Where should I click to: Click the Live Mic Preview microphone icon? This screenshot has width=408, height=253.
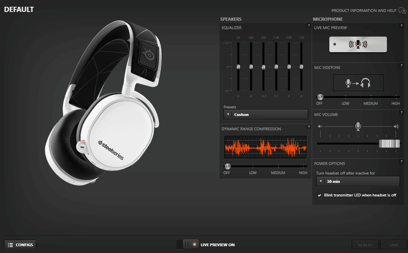[x=358, y=44]
